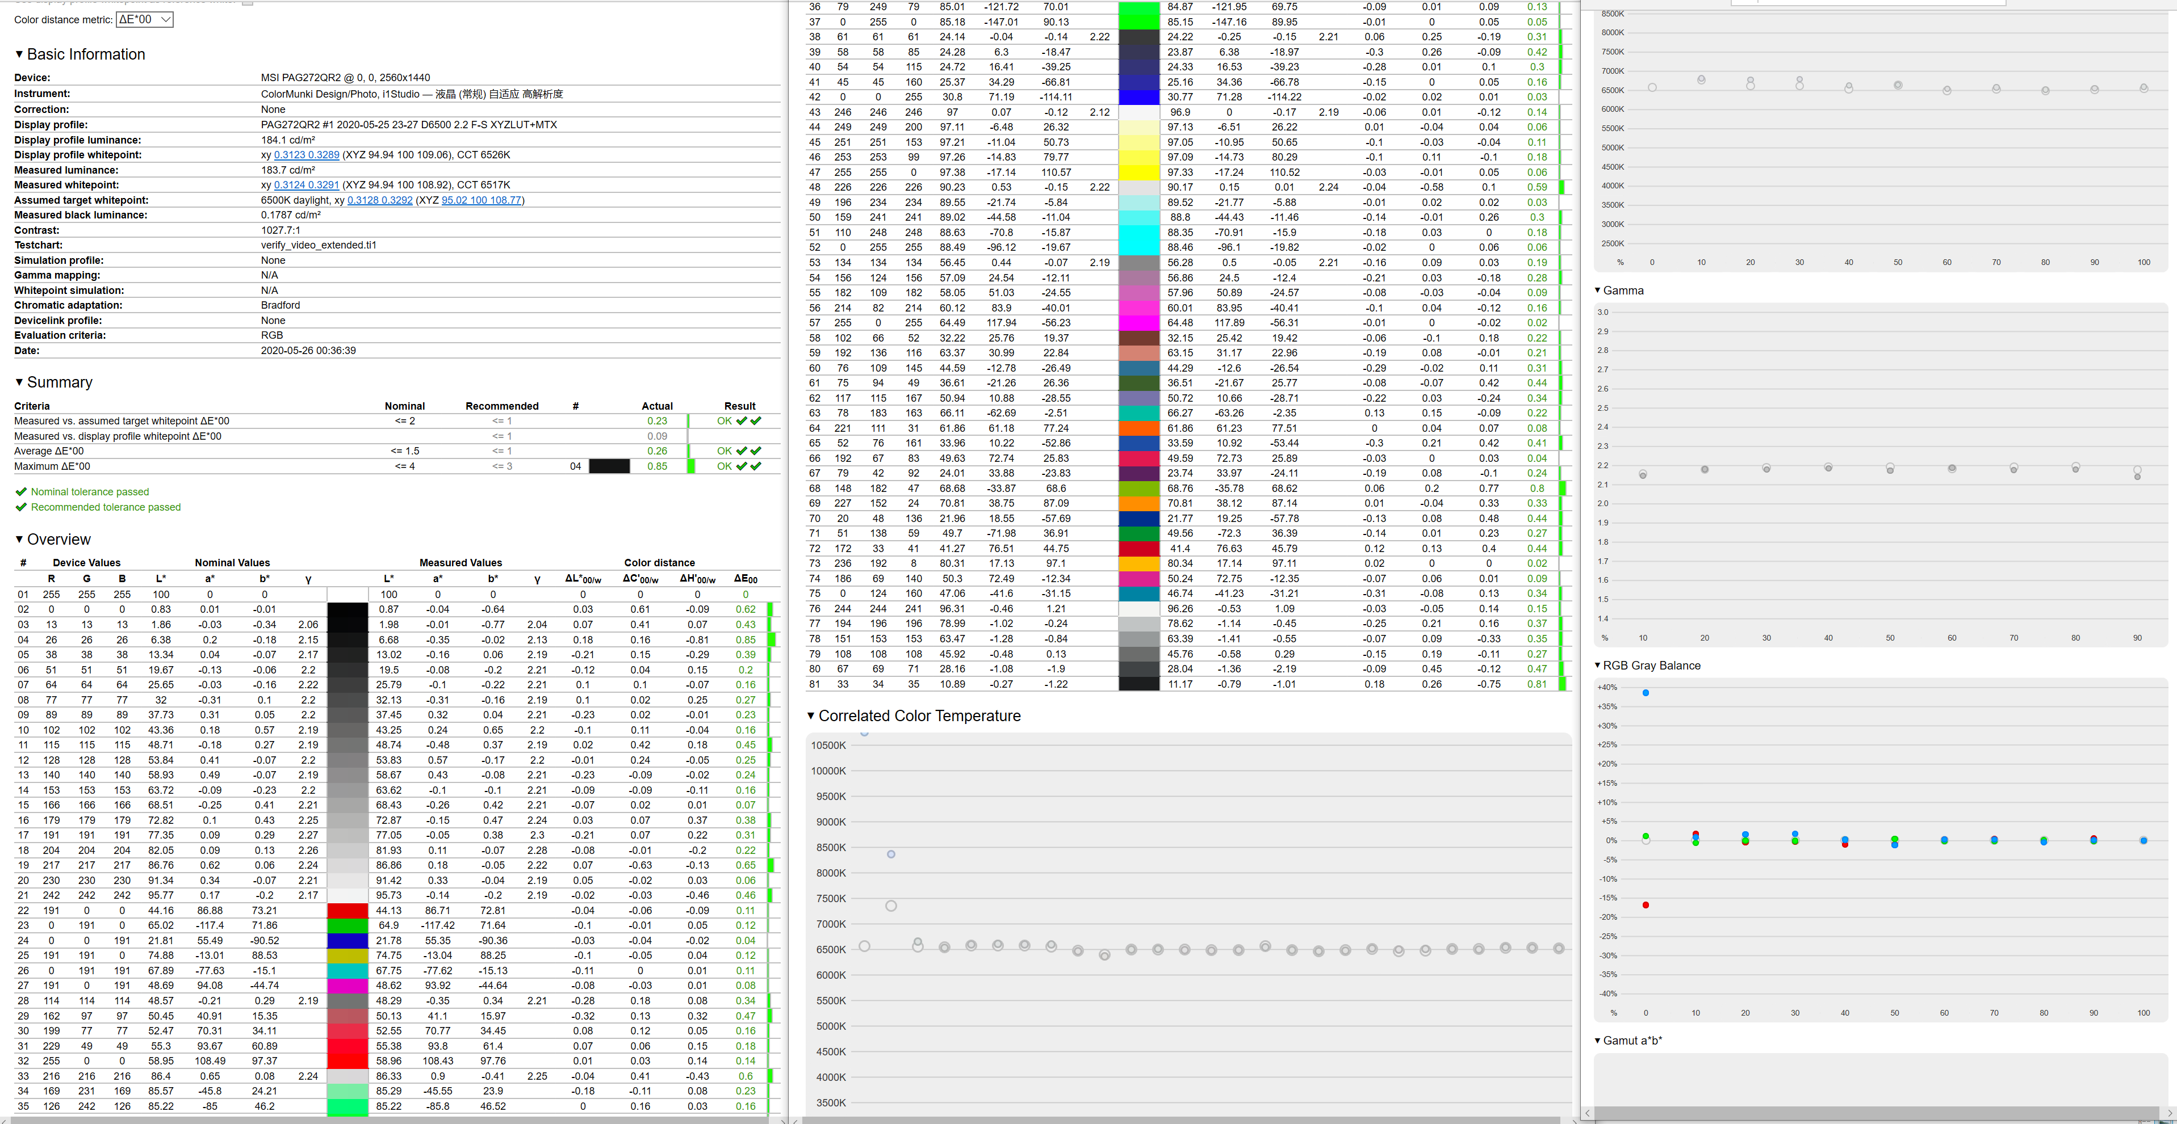The width and height of the screenshot is (2177, 1124).
Task: Click OK checkmarks in Average ΔE*00 row
Action: pos(739,451)
